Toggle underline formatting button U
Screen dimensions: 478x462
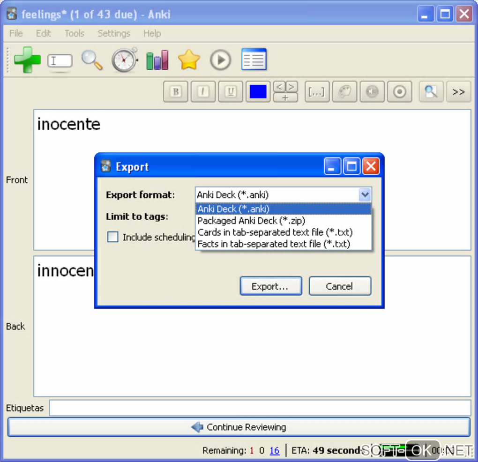[x=231, y=92]
